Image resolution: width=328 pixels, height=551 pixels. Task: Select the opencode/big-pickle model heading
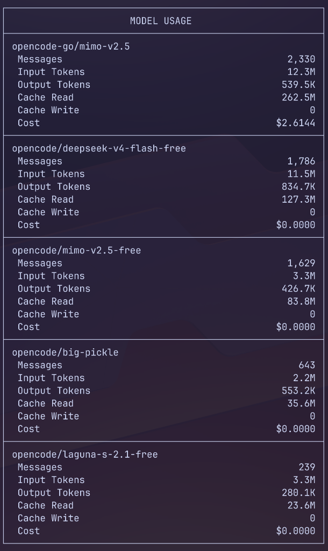coord(66,353)
